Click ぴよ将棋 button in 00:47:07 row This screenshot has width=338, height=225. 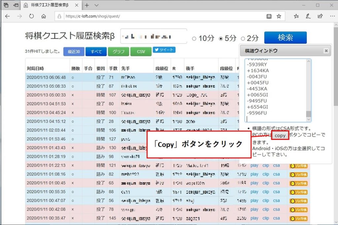click(299, 201)
